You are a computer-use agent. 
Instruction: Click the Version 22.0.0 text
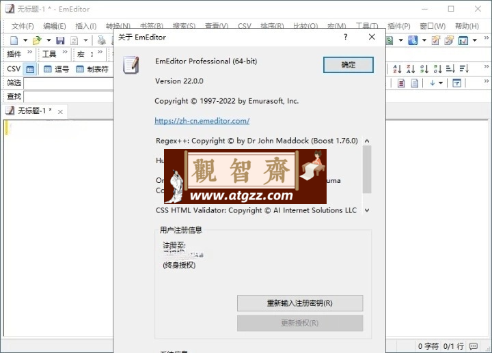point(179,81)
